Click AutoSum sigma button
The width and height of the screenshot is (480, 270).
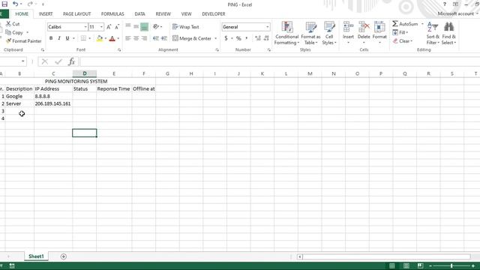(x=405, y=23)
